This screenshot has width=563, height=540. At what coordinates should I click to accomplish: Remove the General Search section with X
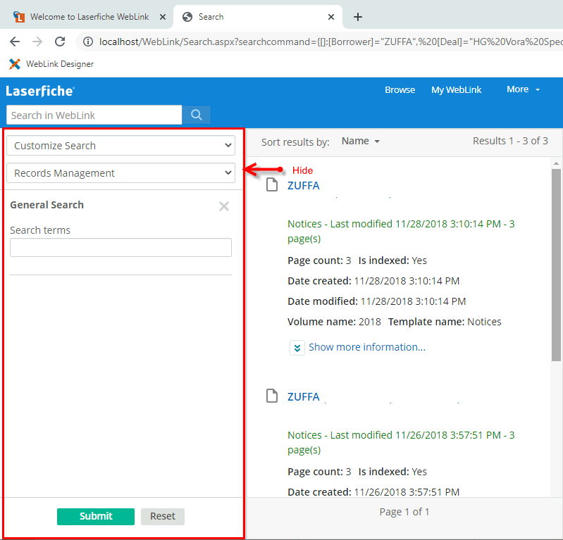tap(224, 206)
